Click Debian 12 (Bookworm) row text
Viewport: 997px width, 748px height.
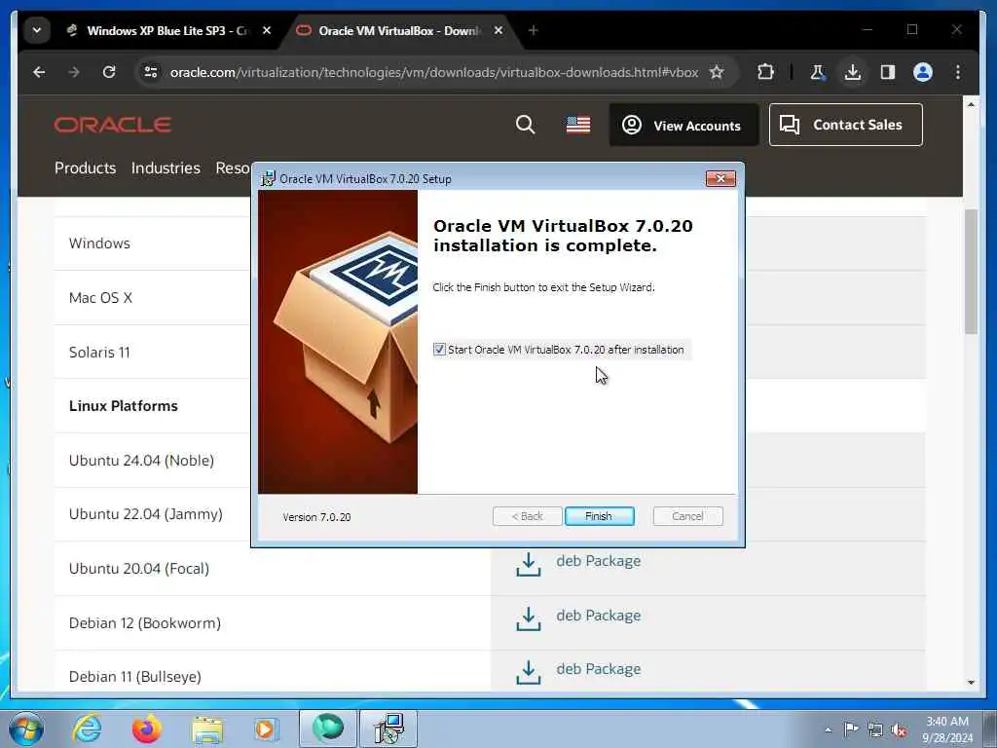(x=145, y=622)
